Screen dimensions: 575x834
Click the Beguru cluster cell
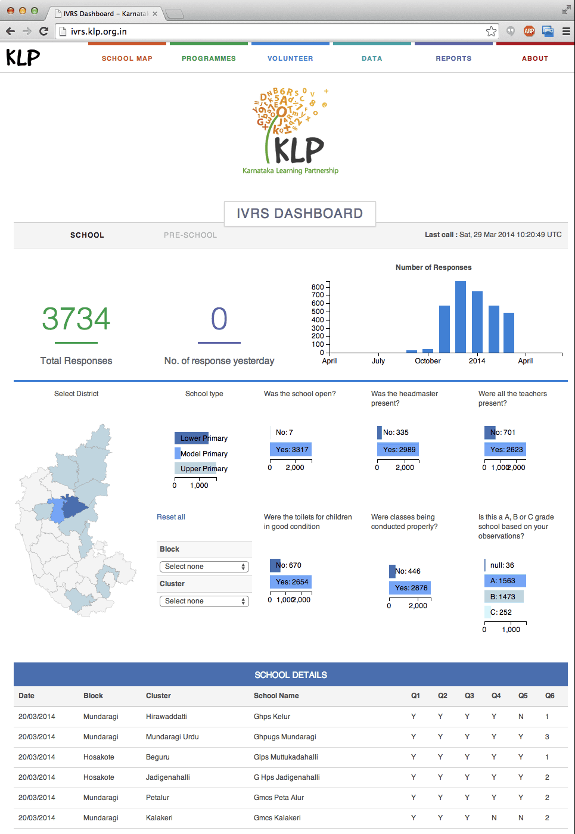pos(158,757)
